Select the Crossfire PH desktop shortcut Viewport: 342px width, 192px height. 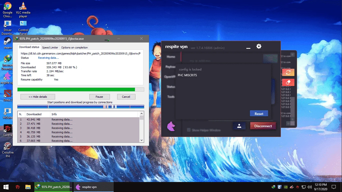point(8,150)
